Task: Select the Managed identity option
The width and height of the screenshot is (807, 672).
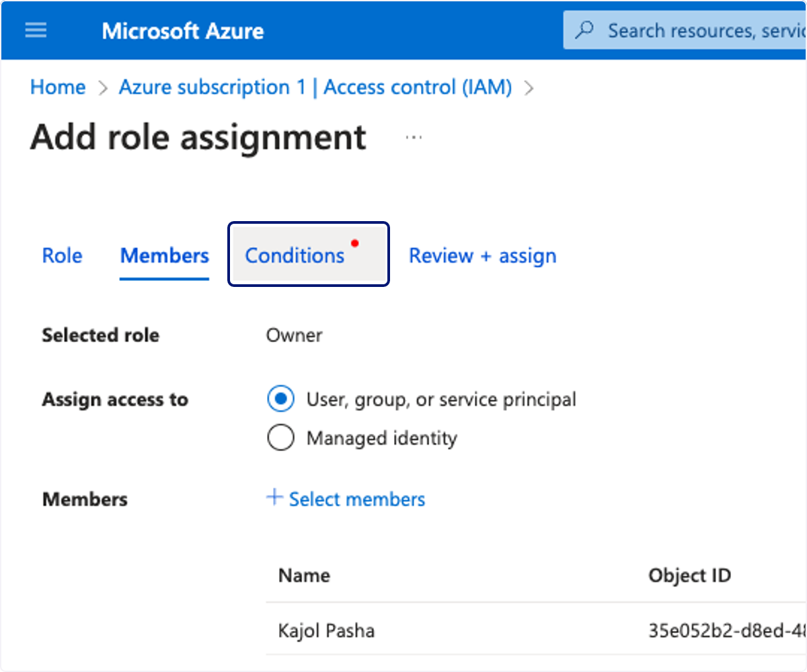Action: point(280,438)
